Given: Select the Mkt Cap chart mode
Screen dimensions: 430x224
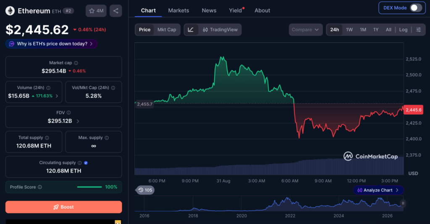Looking at the screenshot, I should click(x=167, y=30).
